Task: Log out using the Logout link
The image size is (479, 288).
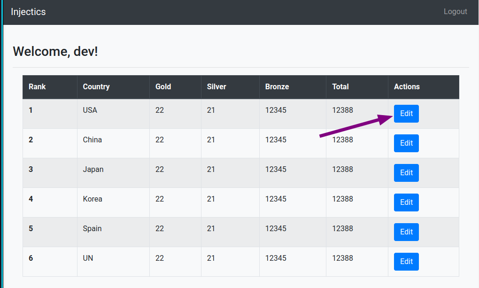Action: 455,12
